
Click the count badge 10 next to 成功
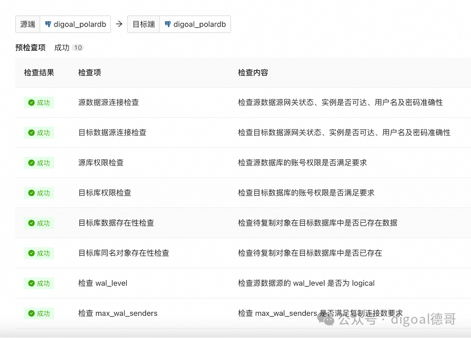coord(78,47)
